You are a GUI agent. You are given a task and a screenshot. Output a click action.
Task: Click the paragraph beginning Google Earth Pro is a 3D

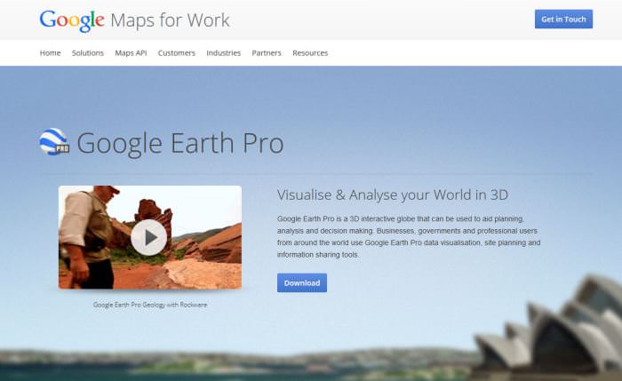tap(409, 237)
